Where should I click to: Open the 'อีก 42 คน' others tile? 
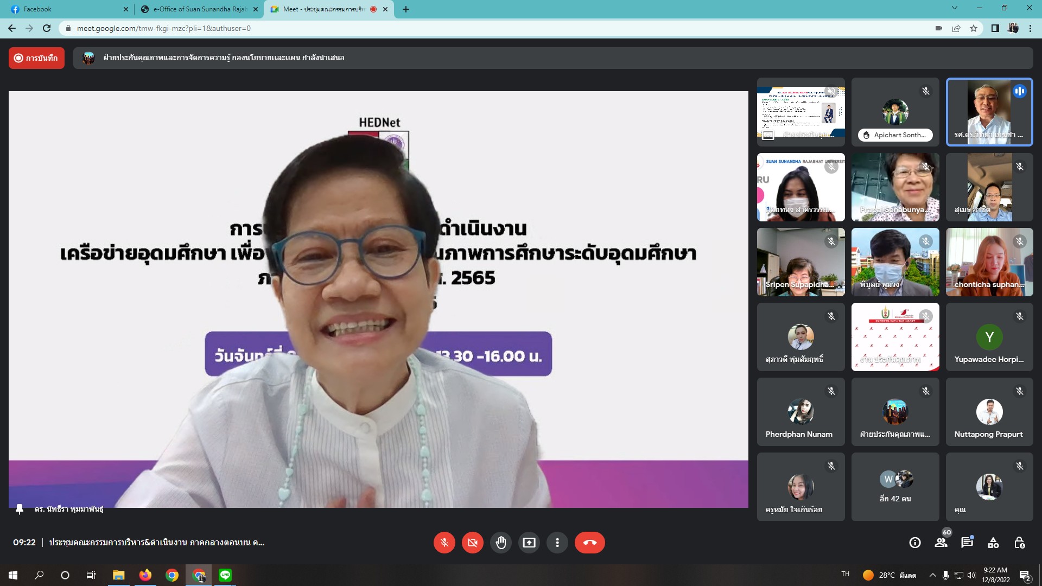pos(895,487)
